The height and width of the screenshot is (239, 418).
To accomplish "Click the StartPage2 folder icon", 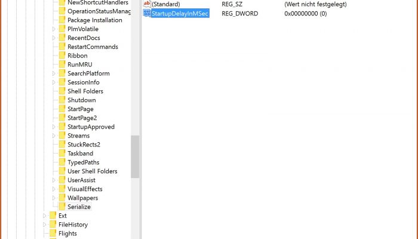I will click(x=62, y=118).
